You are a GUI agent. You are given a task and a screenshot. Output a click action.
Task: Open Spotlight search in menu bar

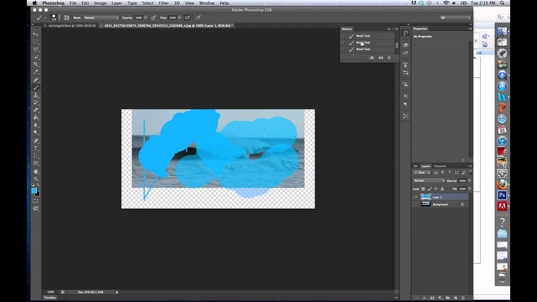pyautogui.click(x=502, y=3)
